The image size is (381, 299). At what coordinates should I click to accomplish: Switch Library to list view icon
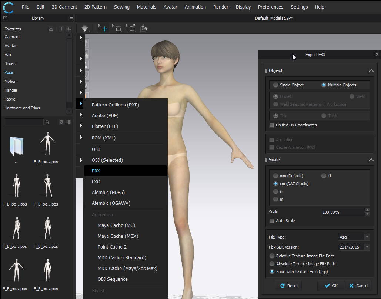pyautogui.click(x=68, y=122)
